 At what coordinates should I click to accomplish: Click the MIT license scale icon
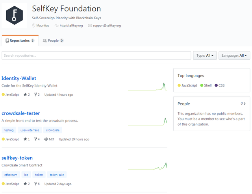coord(46,139)
